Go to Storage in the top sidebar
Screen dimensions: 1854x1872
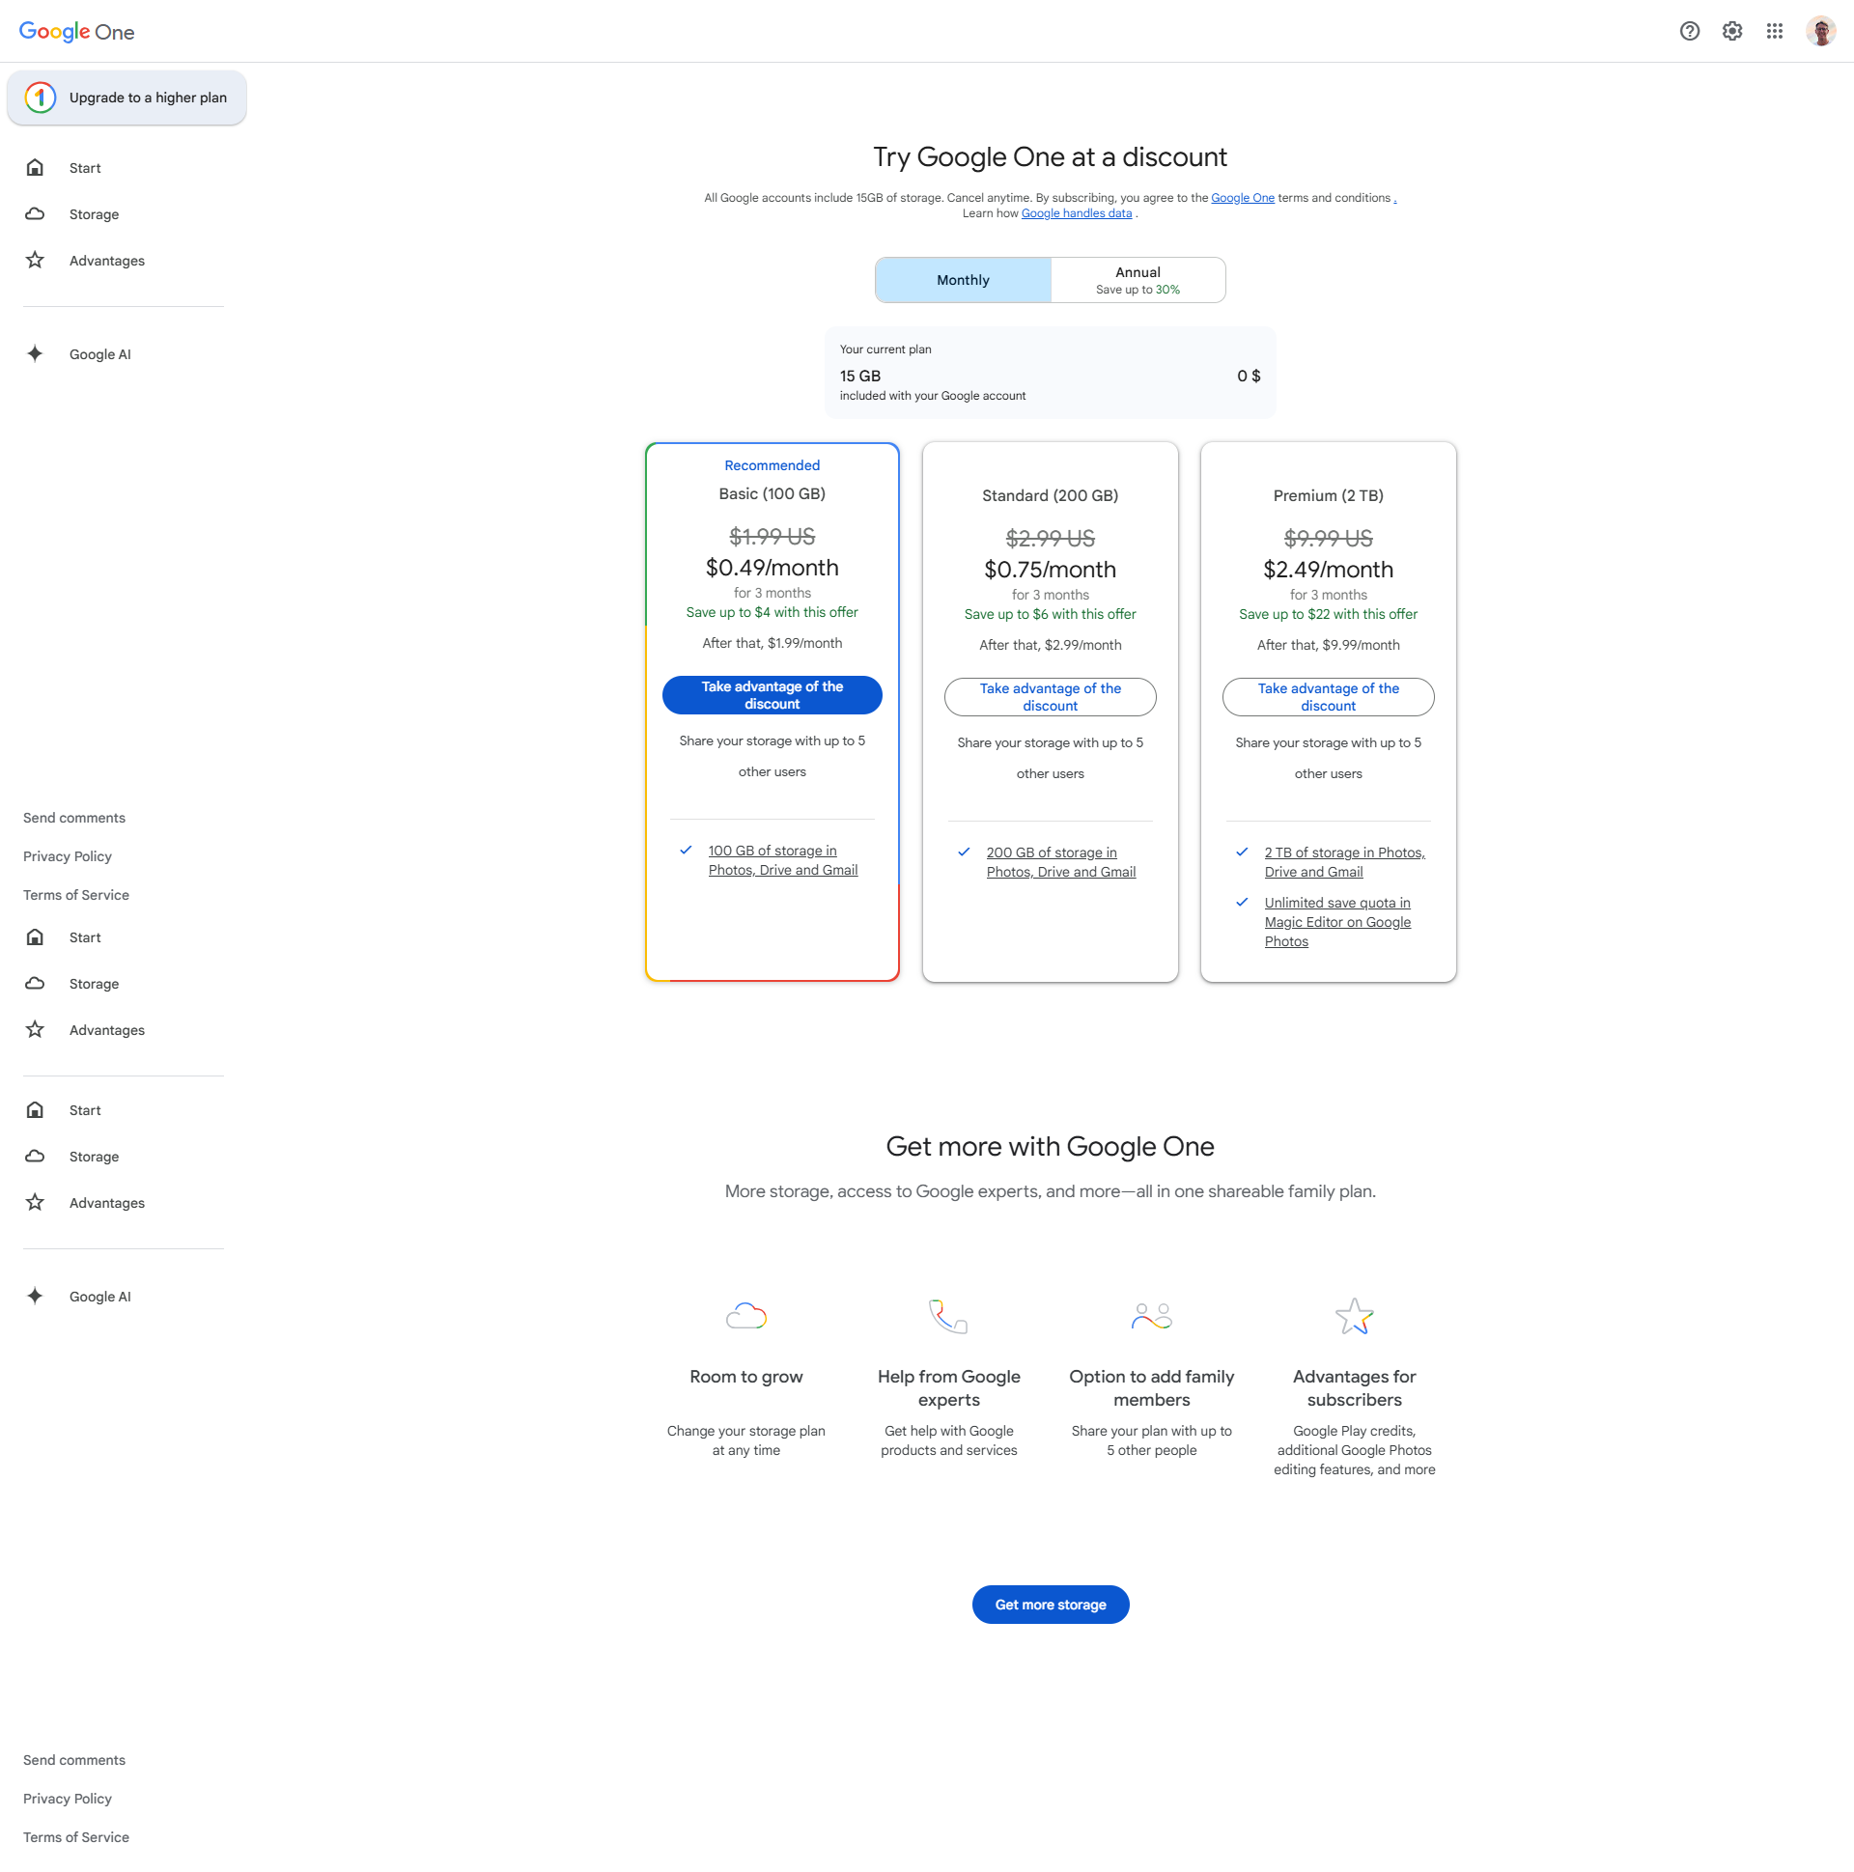point(94,214)
